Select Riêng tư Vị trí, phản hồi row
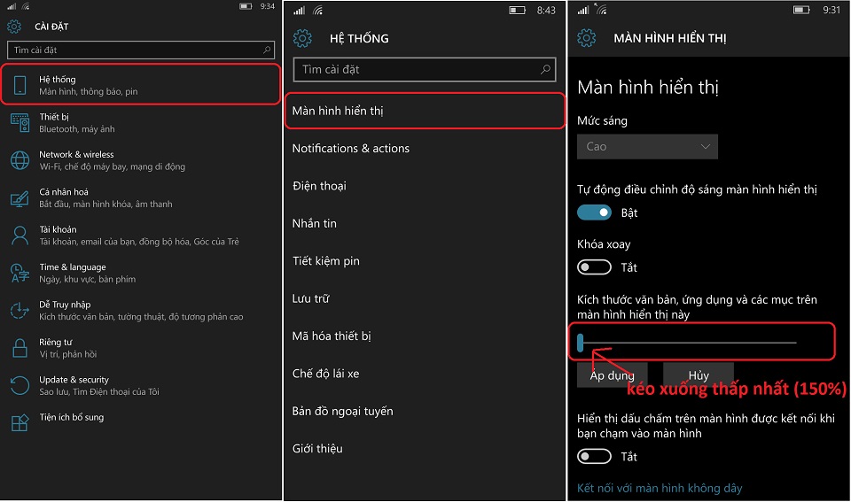Image resolution: width=851 pixels, height=502 pixels. click(141, 348)
